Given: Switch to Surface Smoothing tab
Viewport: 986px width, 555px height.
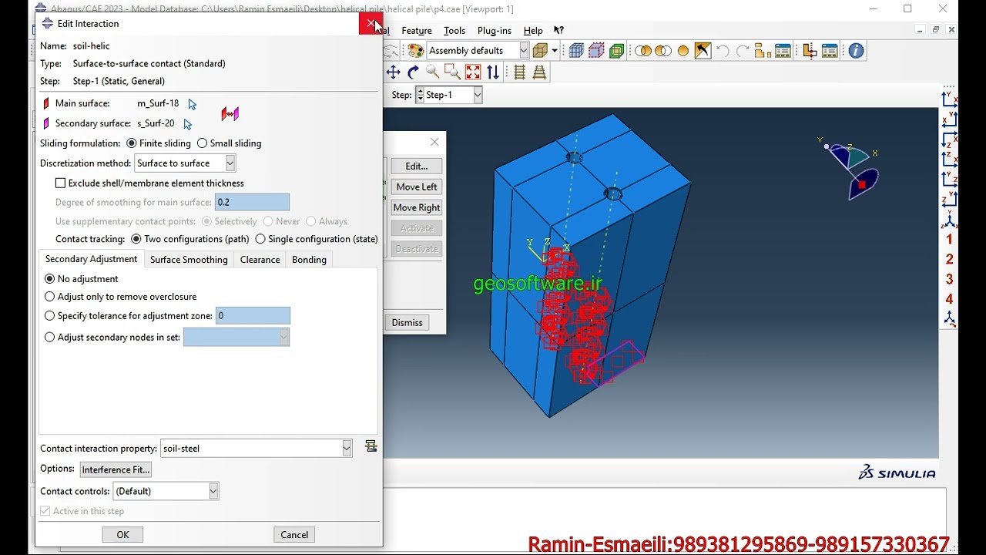Looking at the screenshot, I should [189, 260].
